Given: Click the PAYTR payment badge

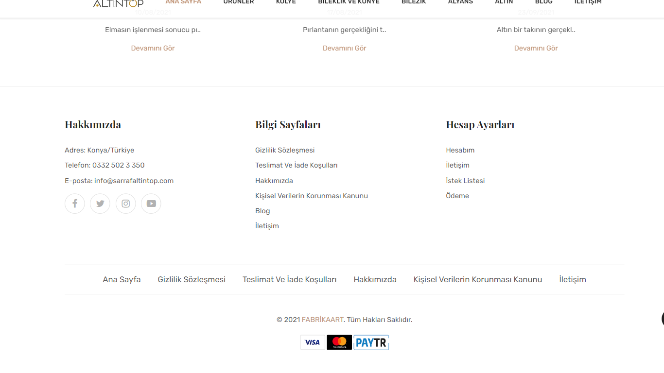Looking at the screenshot, I should [x=371, y=342].
